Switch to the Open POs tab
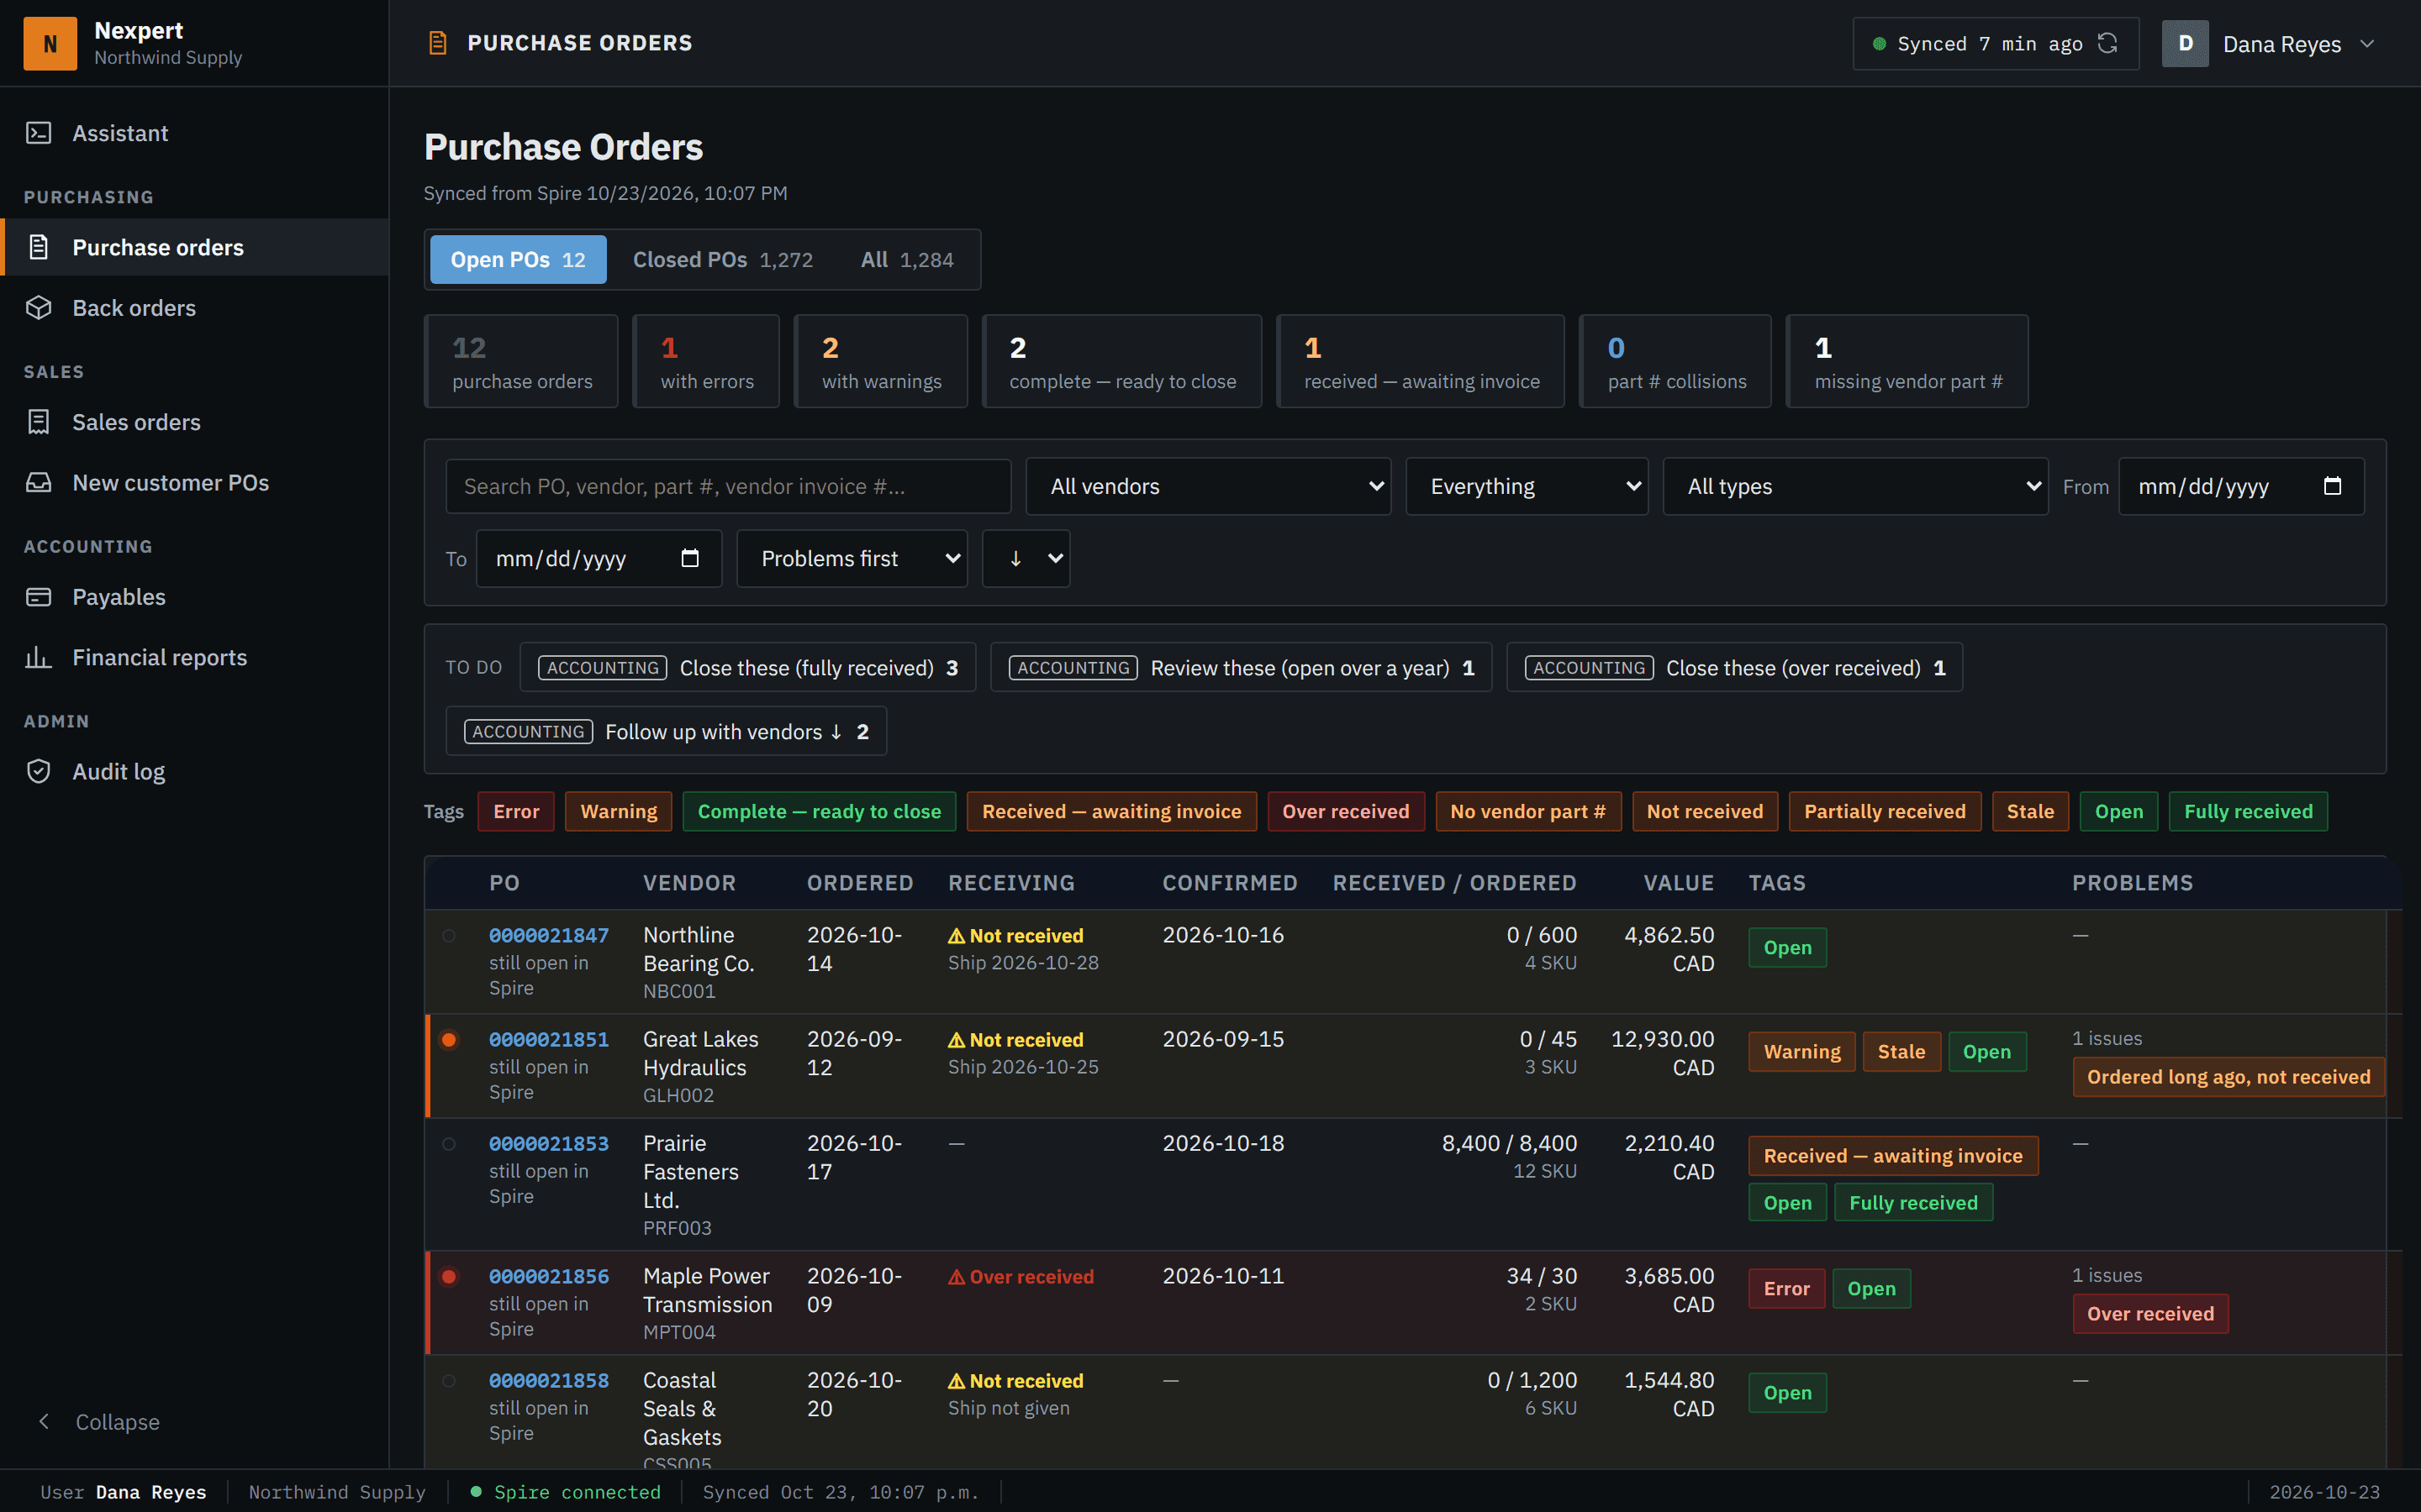 point(518,259)
